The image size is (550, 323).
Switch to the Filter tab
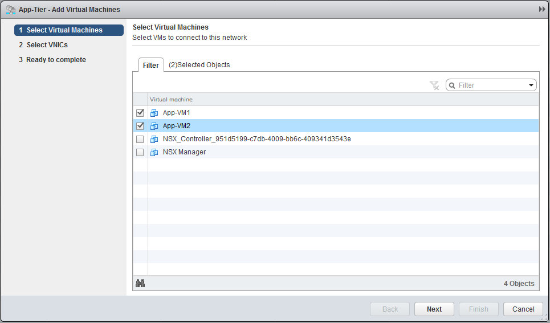[x=151, y=65]
